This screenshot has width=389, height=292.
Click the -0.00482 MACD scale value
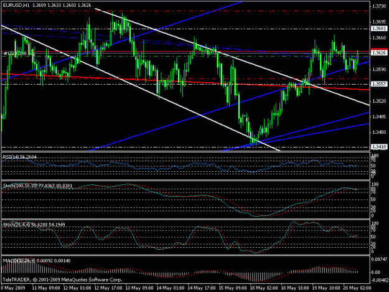(x=380, y=280)
